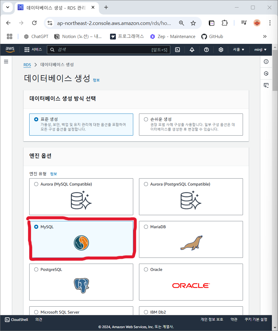View site information icon in address bar
Screen dimensions: 278x331
[x=50, y=23]
